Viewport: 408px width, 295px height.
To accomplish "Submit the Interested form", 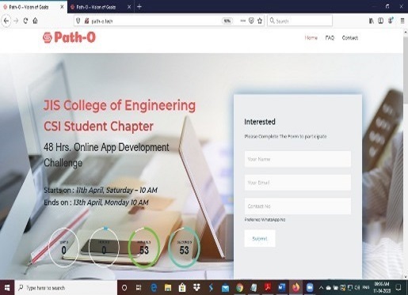I will (x=260, y=239).
